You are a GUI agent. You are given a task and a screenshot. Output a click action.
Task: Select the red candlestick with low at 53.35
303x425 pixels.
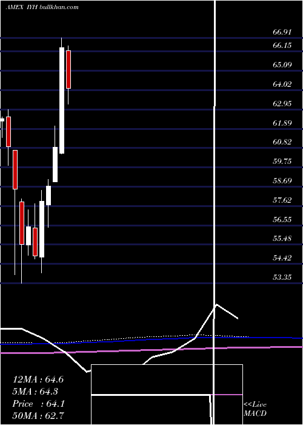22,223
